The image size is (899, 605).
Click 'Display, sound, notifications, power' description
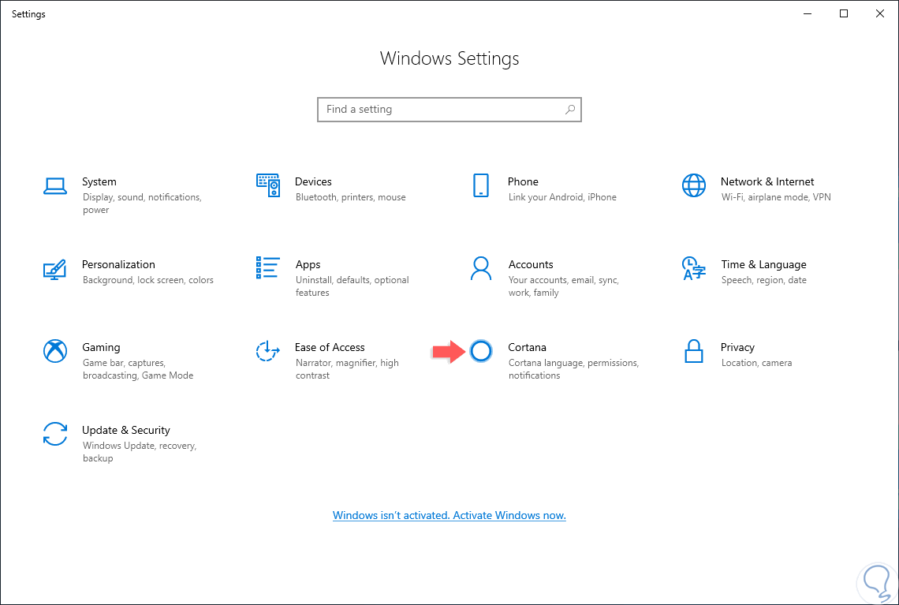pyautogui.click(x=142, y=204)
